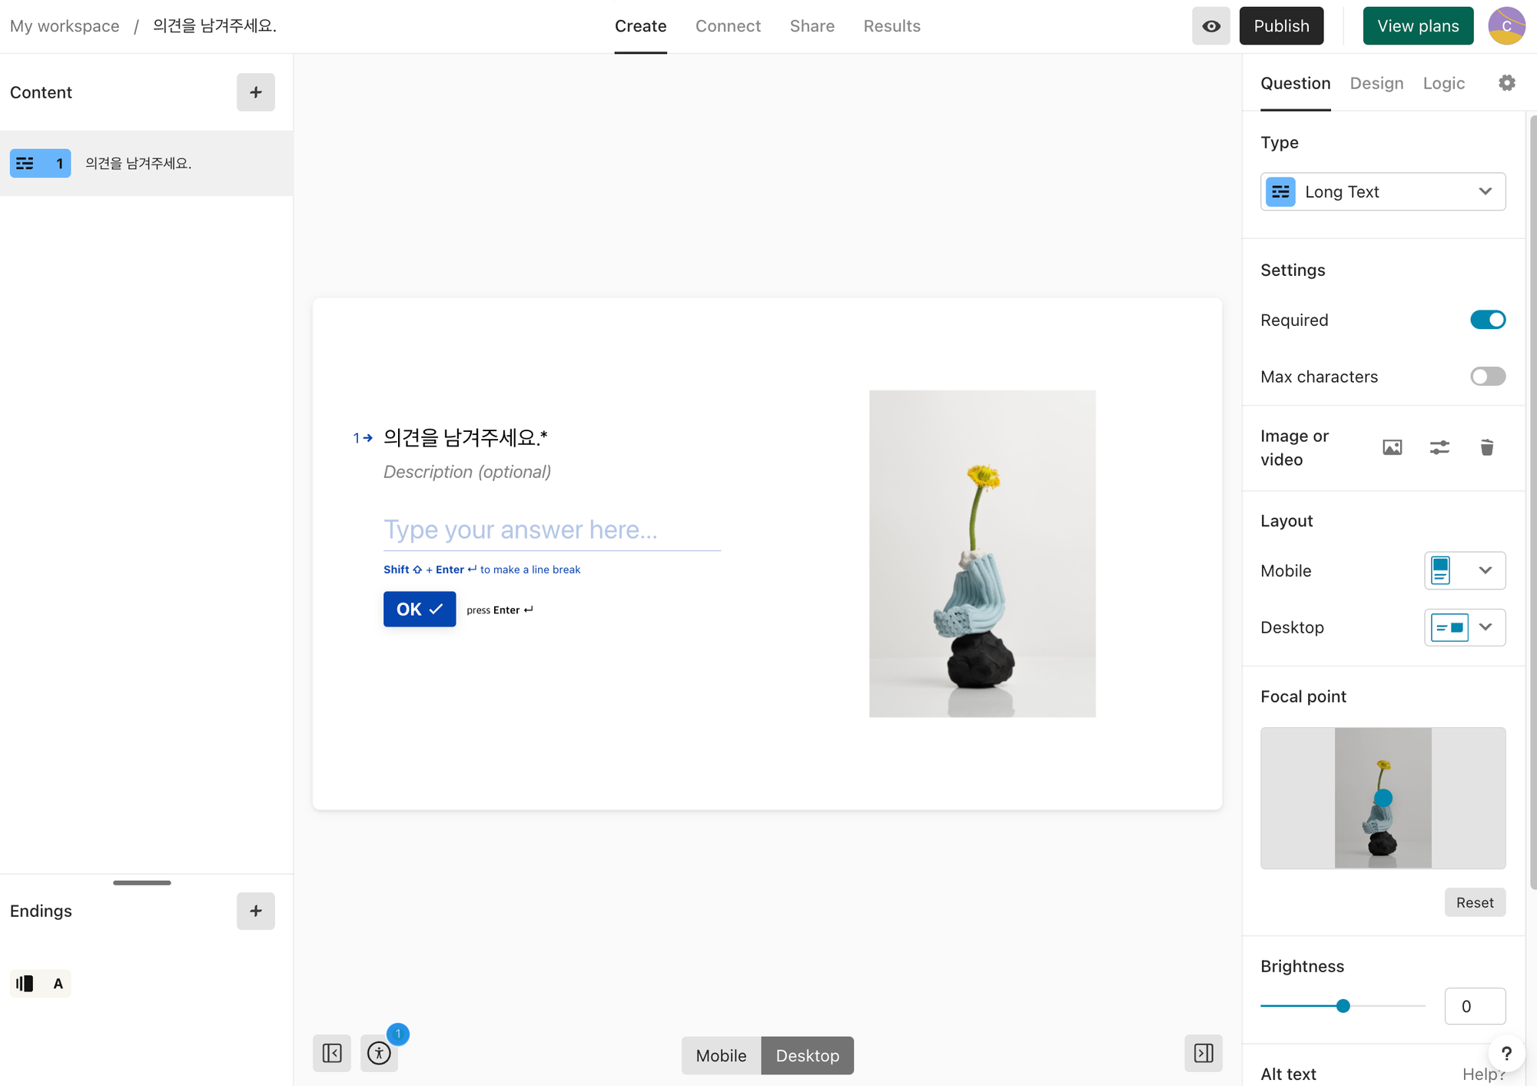Switch to the Results tab
1537x1086 pixels.
891,26
